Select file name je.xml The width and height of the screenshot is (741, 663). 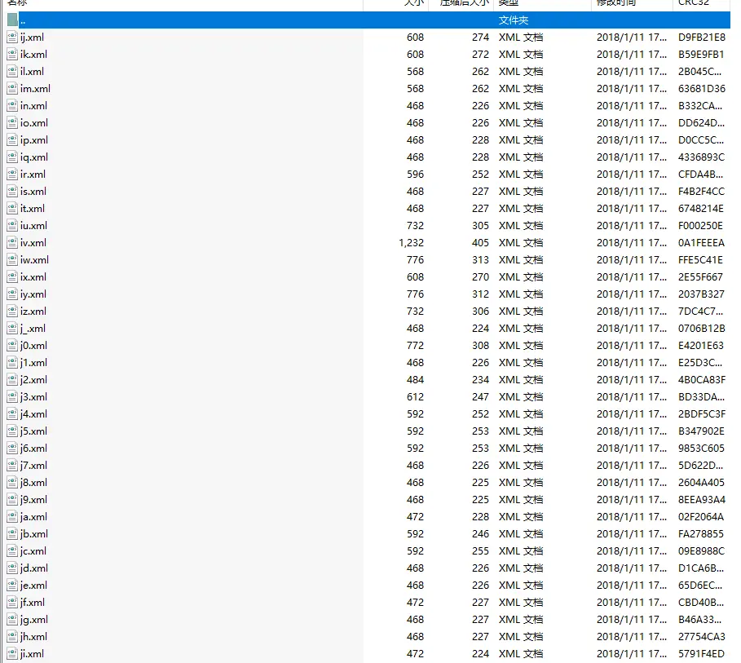33,585
